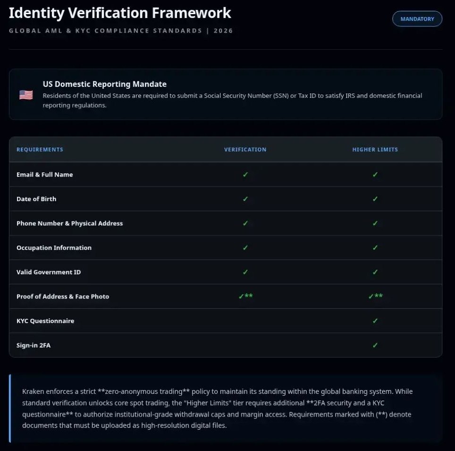The height and width of the screenshot is (451, 455).
Task: Click the blue accent bar beside the policy note
Action: pyautogui.click(x=10, y=408)
